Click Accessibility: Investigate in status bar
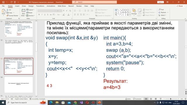Image resolution: width=187 pixels, height=105 pixels. coord(37,99)
